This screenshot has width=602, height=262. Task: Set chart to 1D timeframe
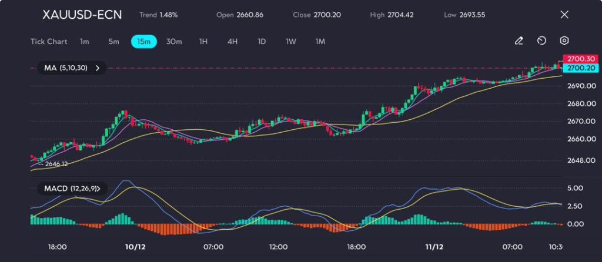262,42
